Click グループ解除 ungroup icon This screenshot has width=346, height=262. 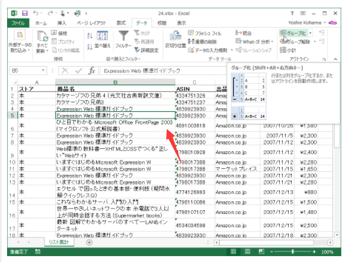point(283,41)
